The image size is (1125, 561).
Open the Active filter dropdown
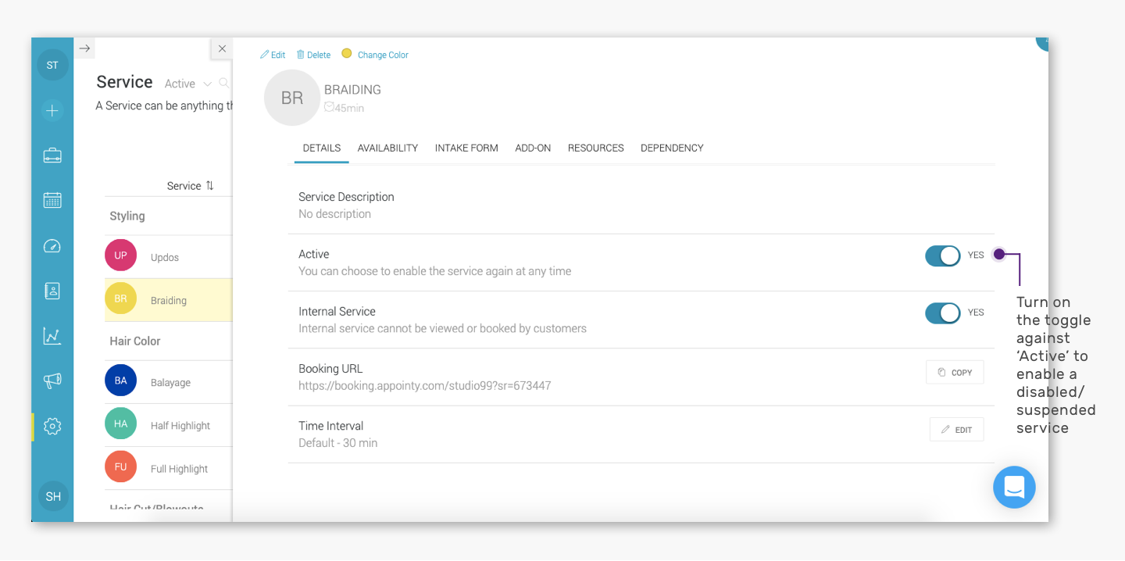[187, 84]
